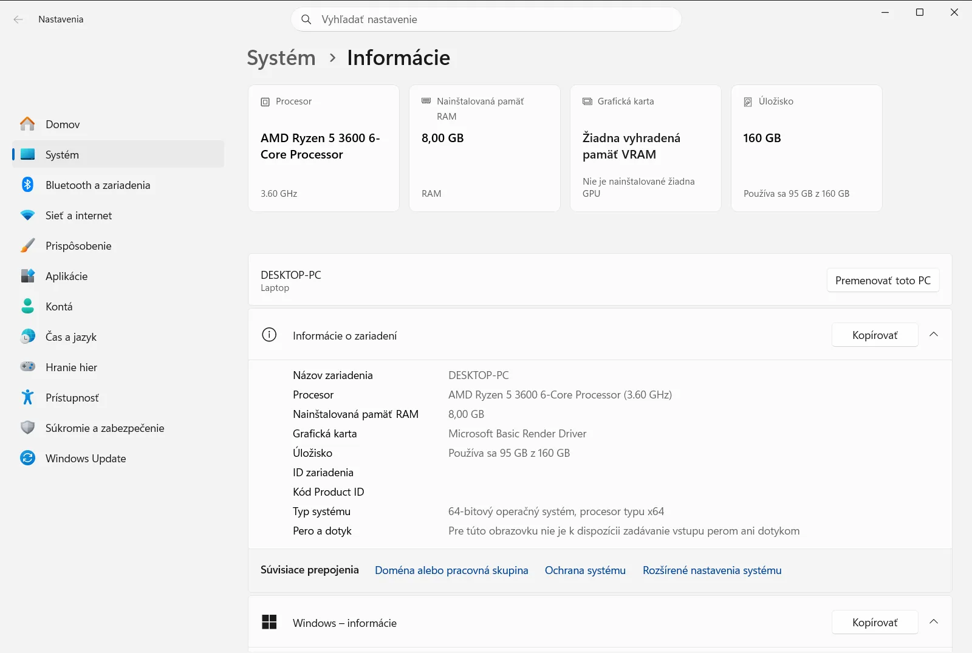The height and width of the screenshot is (653, 972).
Task: Click the Domov house icon
Action: [x=27, y=124]
